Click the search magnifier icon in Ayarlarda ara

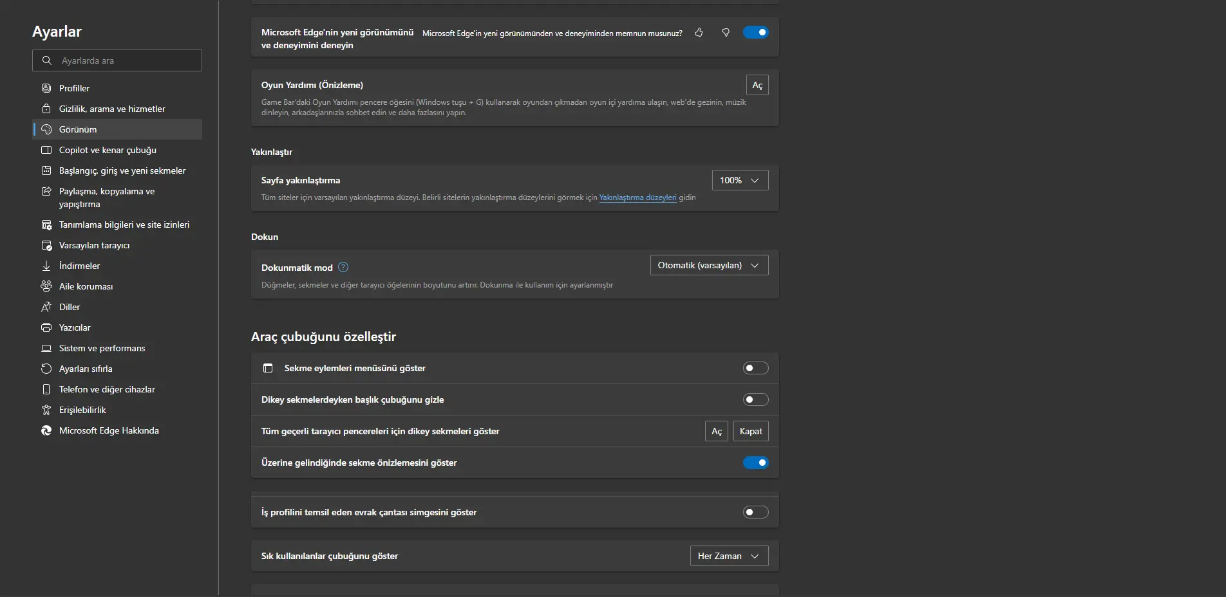pos(47,60)
